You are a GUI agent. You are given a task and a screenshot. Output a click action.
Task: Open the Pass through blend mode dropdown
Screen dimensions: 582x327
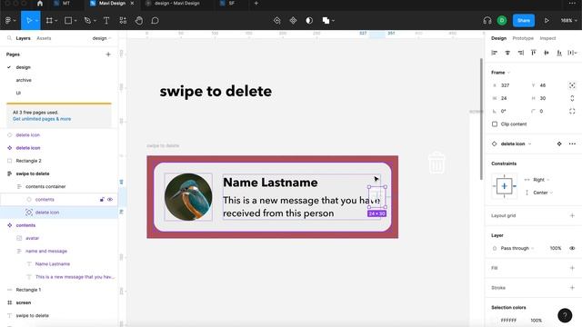[x=517, y=248]
